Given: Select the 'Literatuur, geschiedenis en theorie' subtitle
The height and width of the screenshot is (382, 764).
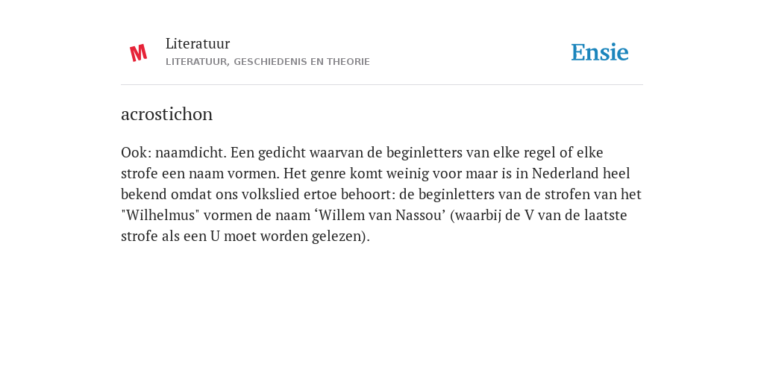Looking at the screenshot, I should pos(268,62).
